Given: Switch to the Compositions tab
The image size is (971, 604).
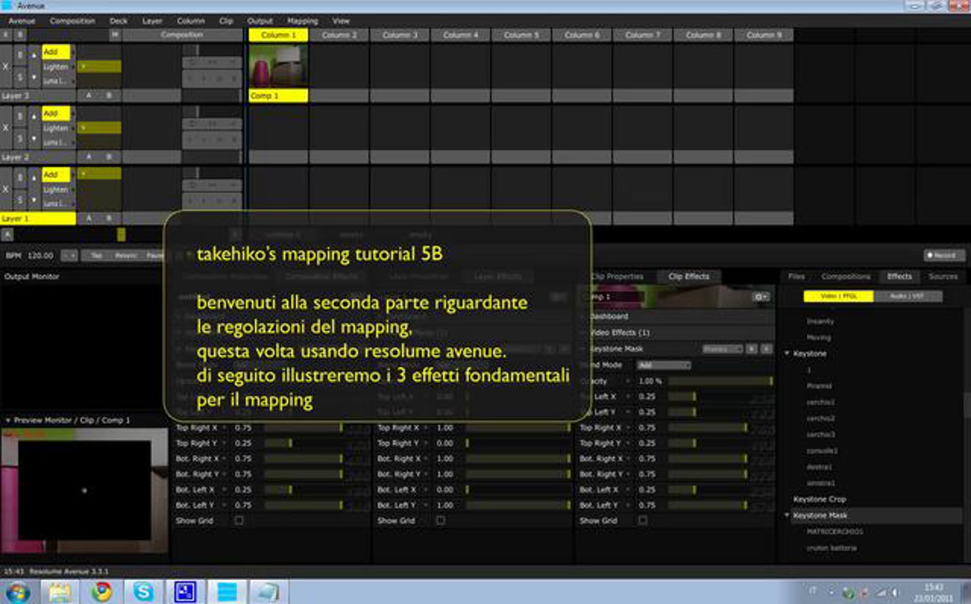Looking at the screenshot, I should (846, 276).
